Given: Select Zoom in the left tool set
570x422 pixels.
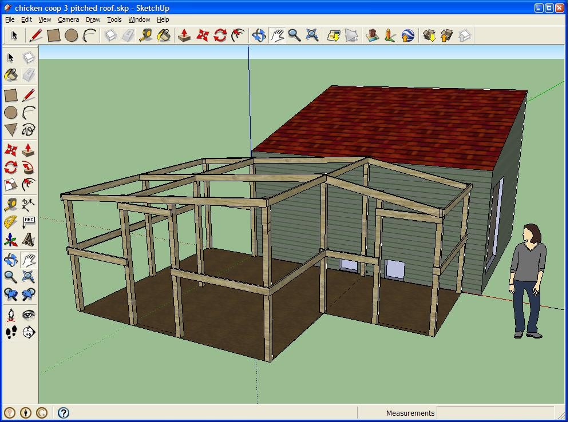Looking at the screenshot, I should click(x=10, y=277).
